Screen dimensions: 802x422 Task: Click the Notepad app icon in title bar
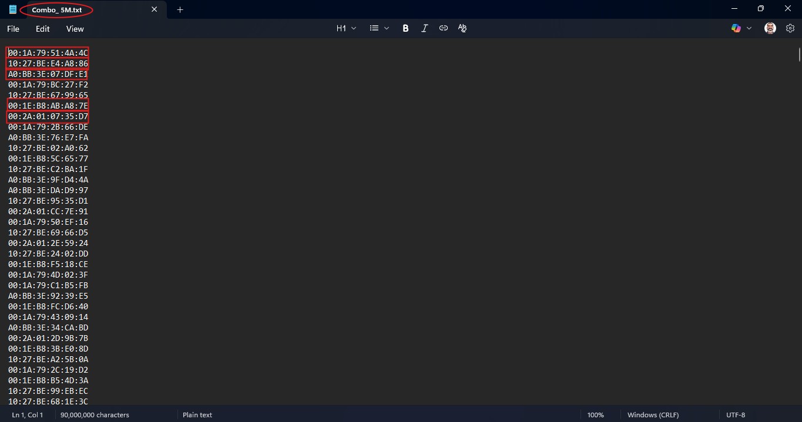coord(12,9)
